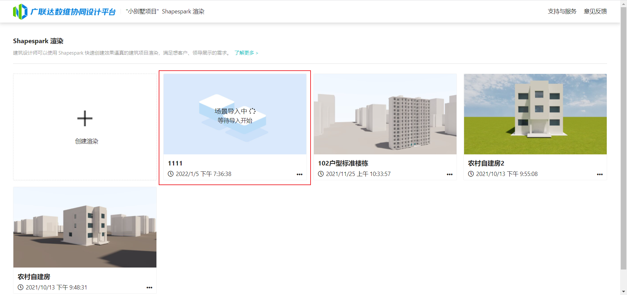The width and height of the screenshot is (627, 295).
Task: Click the plus icon to create render
Action: click(x=85, y=118)
